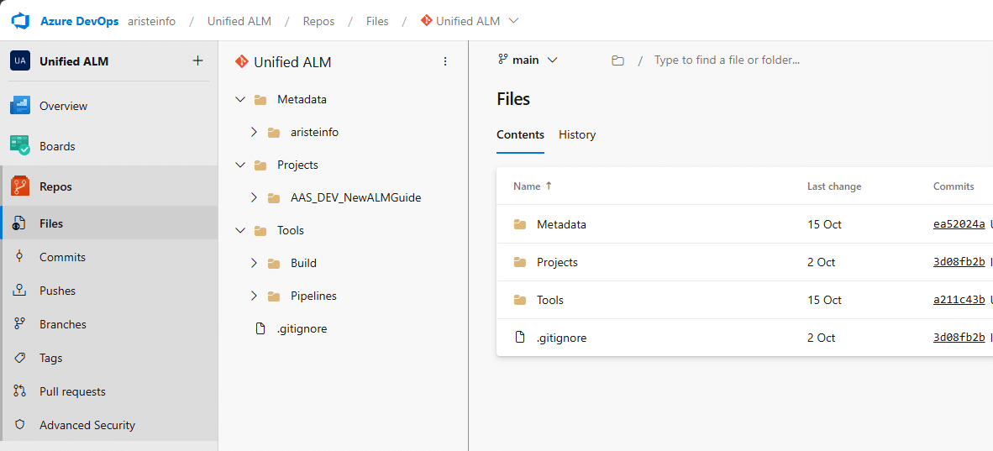Select .gitignore in the repo tree
993x451 pixels.
[302, 328]
